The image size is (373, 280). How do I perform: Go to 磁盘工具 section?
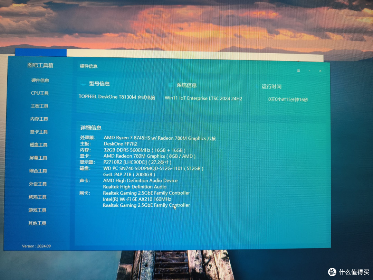tap(39, 144)
